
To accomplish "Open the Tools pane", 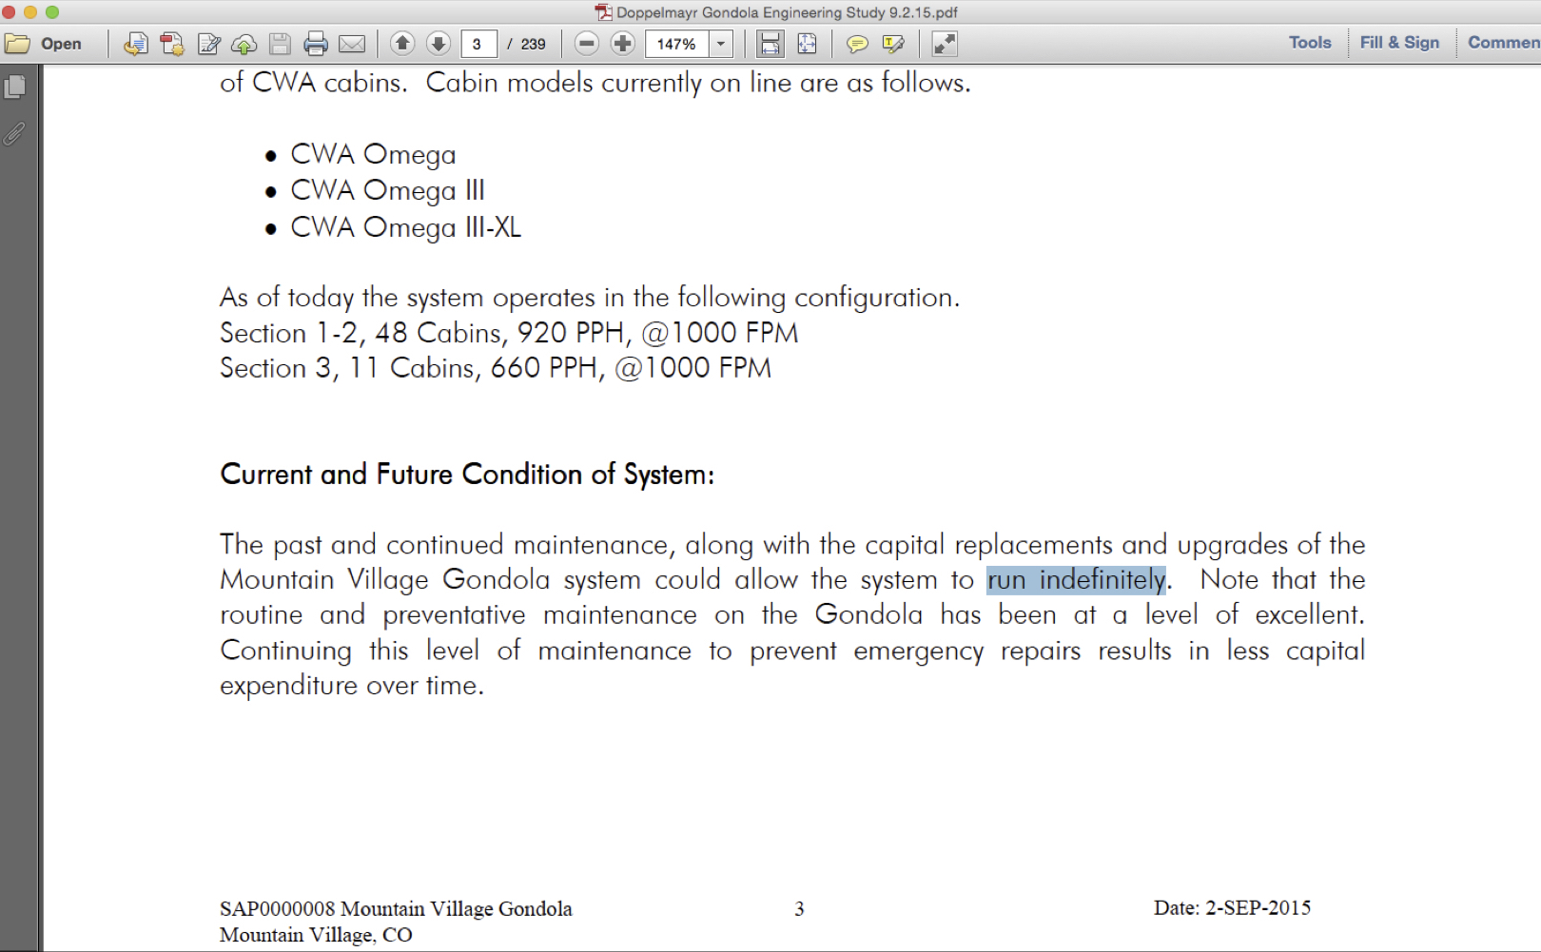I will point(1310,43).
